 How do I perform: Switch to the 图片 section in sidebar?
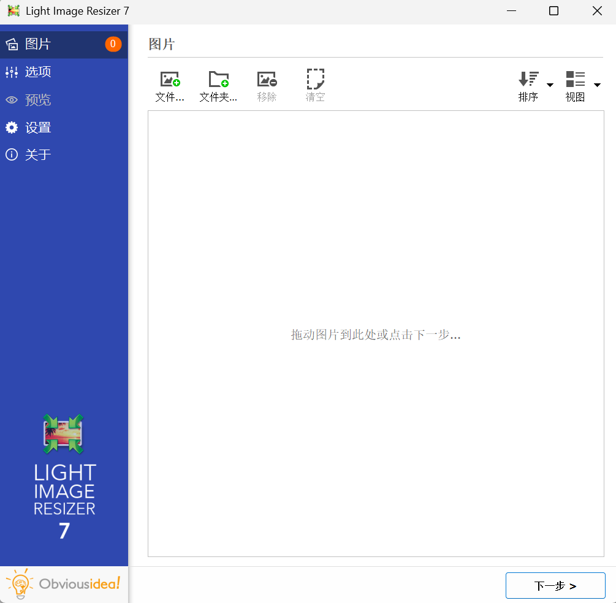tap(37, 44)
